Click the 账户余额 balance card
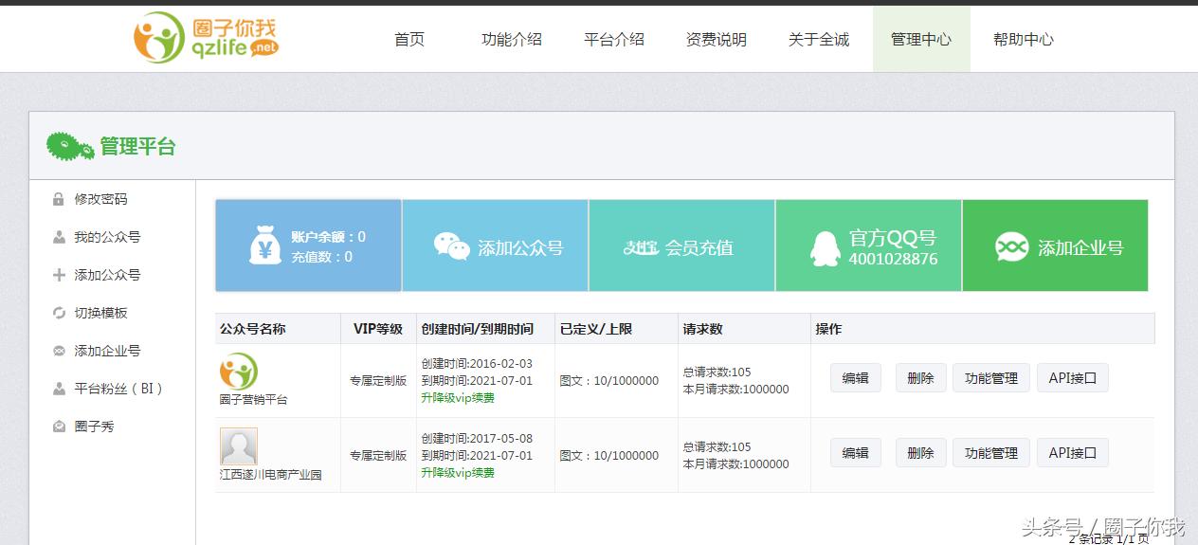 tap(308, 245)
